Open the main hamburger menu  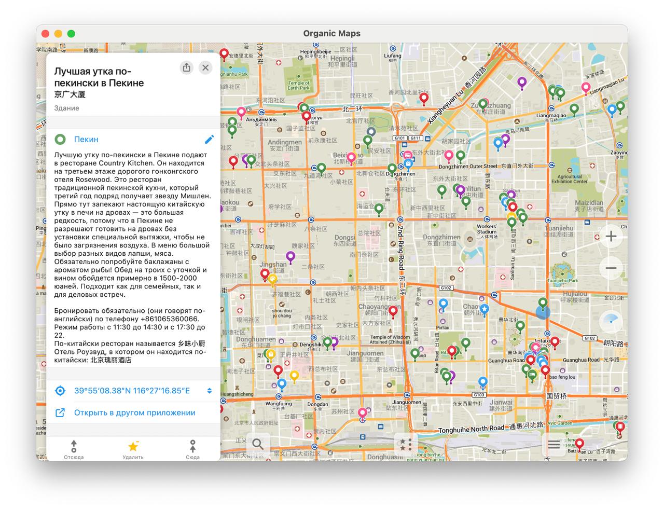click(554, 445)
